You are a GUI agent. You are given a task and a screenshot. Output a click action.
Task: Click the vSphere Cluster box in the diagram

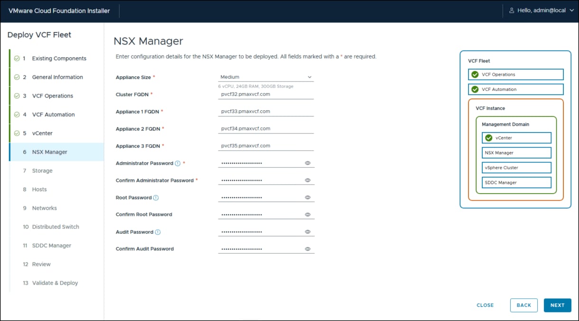pyautogui.click(x=516, y=168)
